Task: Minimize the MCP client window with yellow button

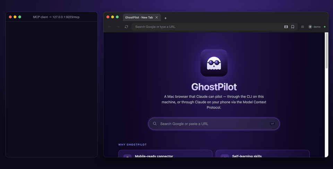Action: (15, 17)
